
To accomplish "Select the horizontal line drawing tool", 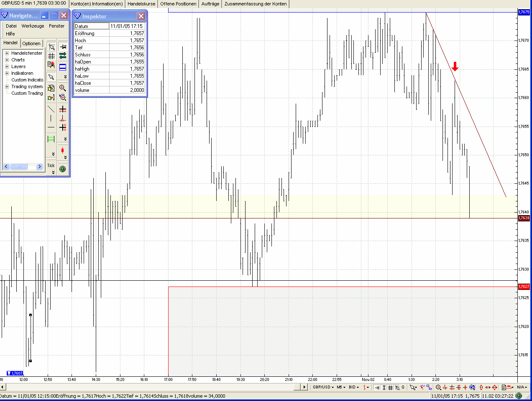I will pos(51,127).
